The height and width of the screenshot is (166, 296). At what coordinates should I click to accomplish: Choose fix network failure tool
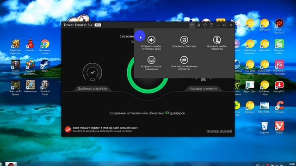pos(184,41)
